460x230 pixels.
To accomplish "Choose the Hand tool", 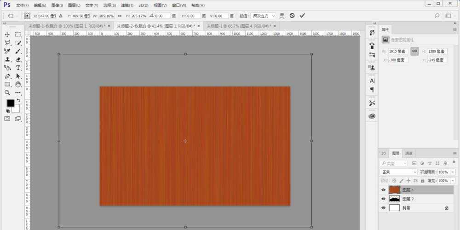I will click(x=18, y=84).
